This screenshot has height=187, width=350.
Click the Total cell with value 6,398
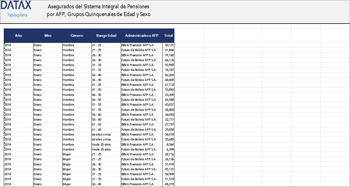[x=168, y=149]
